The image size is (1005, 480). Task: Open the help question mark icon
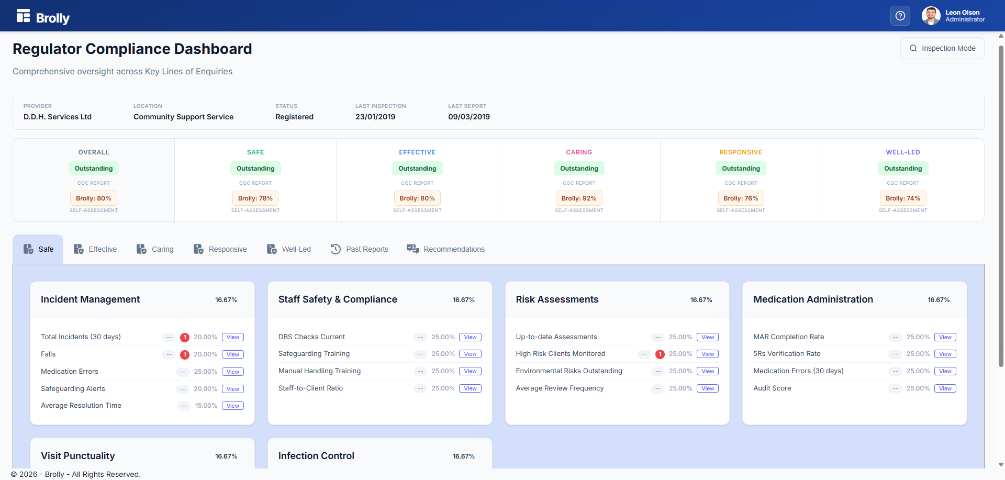(x=900, y=16)
